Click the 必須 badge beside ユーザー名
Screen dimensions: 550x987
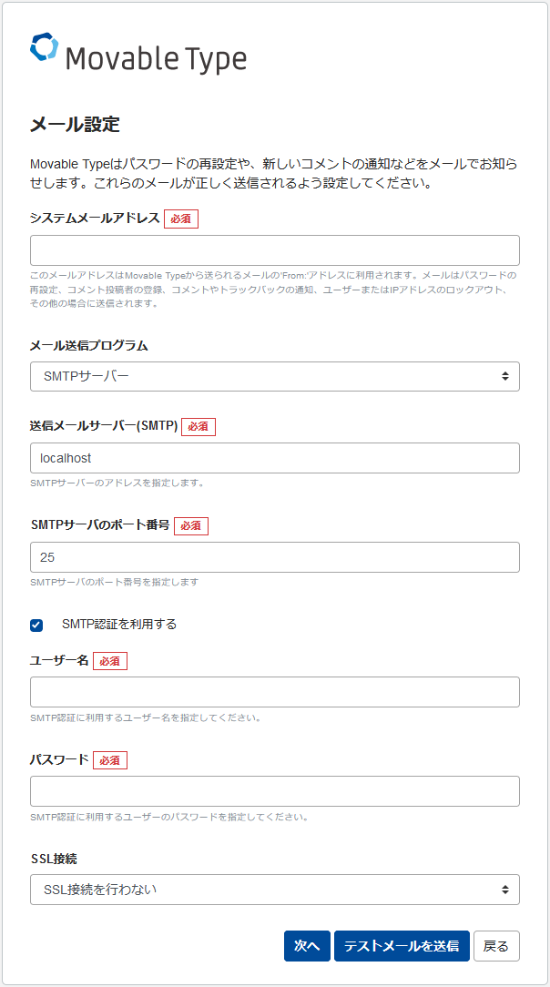[109, 661]
